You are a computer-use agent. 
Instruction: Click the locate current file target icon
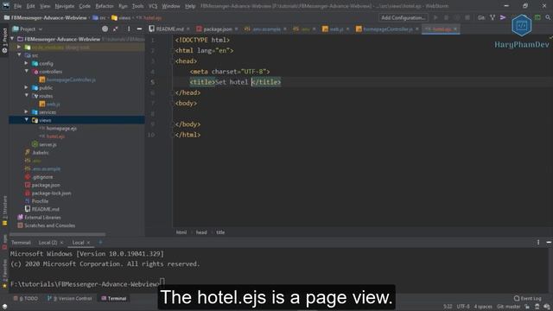(x=105, y=29)
